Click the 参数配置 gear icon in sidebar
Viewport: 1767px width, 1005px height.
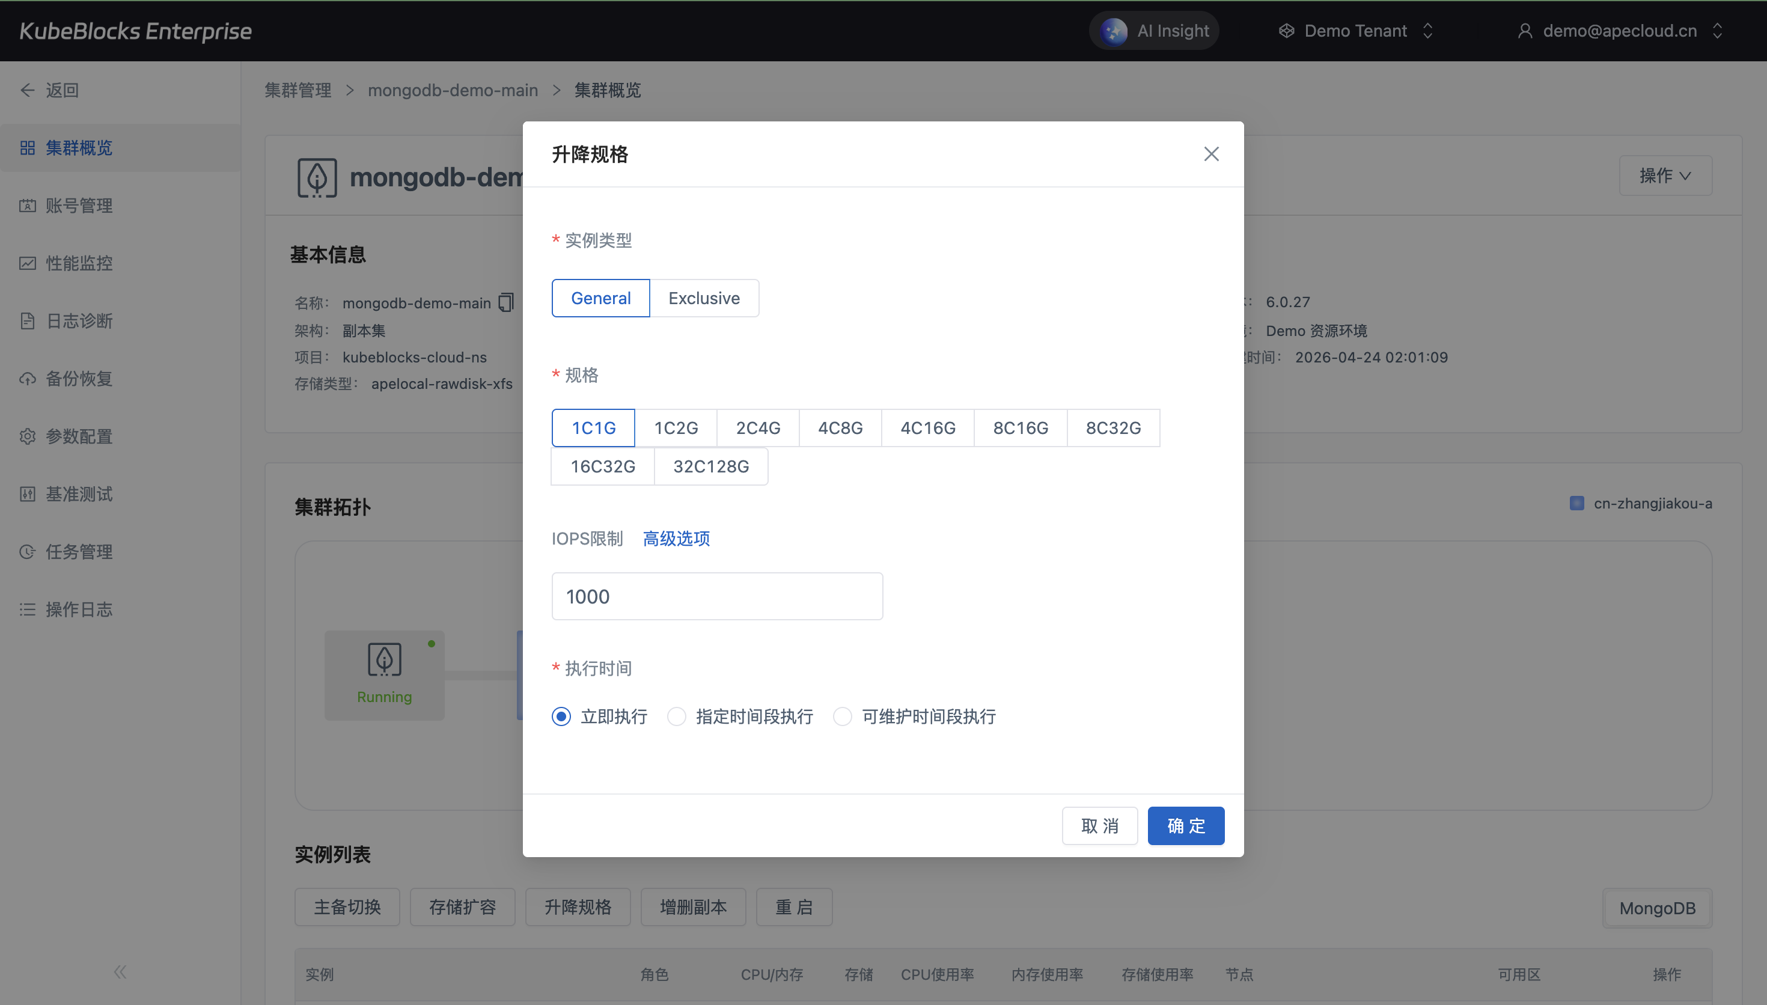tap(28, 436)
